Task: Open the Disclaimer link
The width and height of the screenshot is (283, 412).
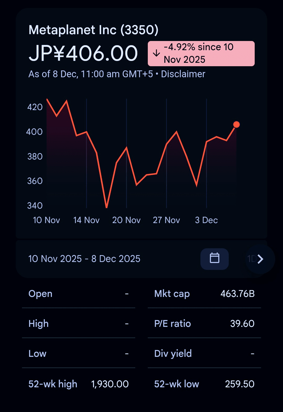Action: tap(183, 74)
